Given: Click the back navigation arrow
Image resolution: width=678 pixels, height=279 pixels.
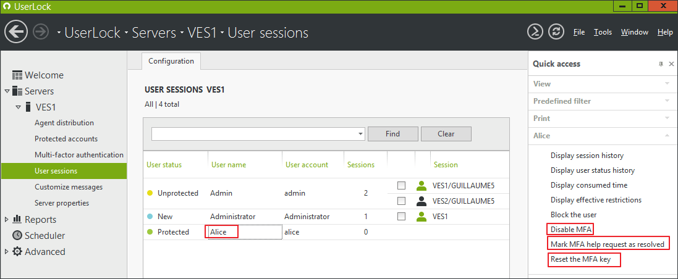Looking at the screenshot, I should (16, 32).
